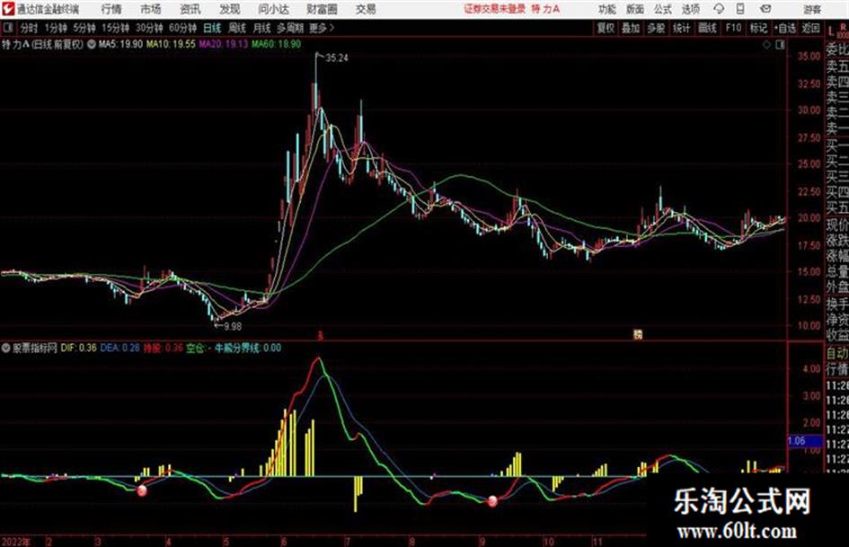The image size is (849, 547).
Task: Click the 特力A (日线 前复权) chart title
Action: (x=42, y=44)
